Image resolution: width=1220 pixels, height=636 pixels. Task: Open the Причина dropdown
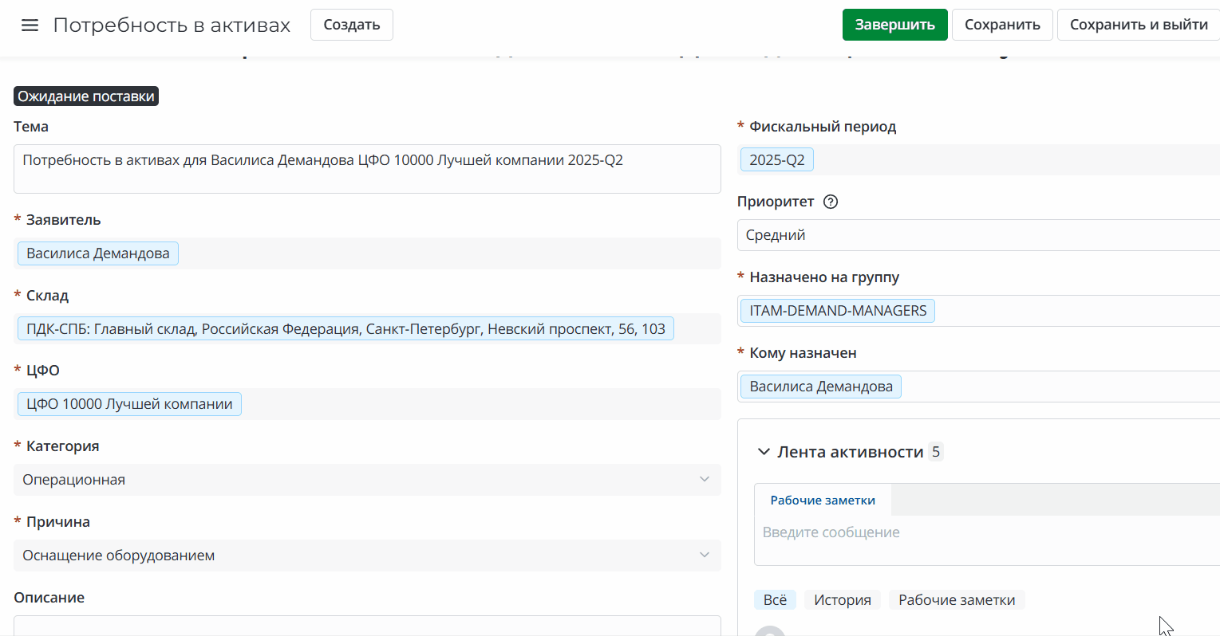(367, 556)
